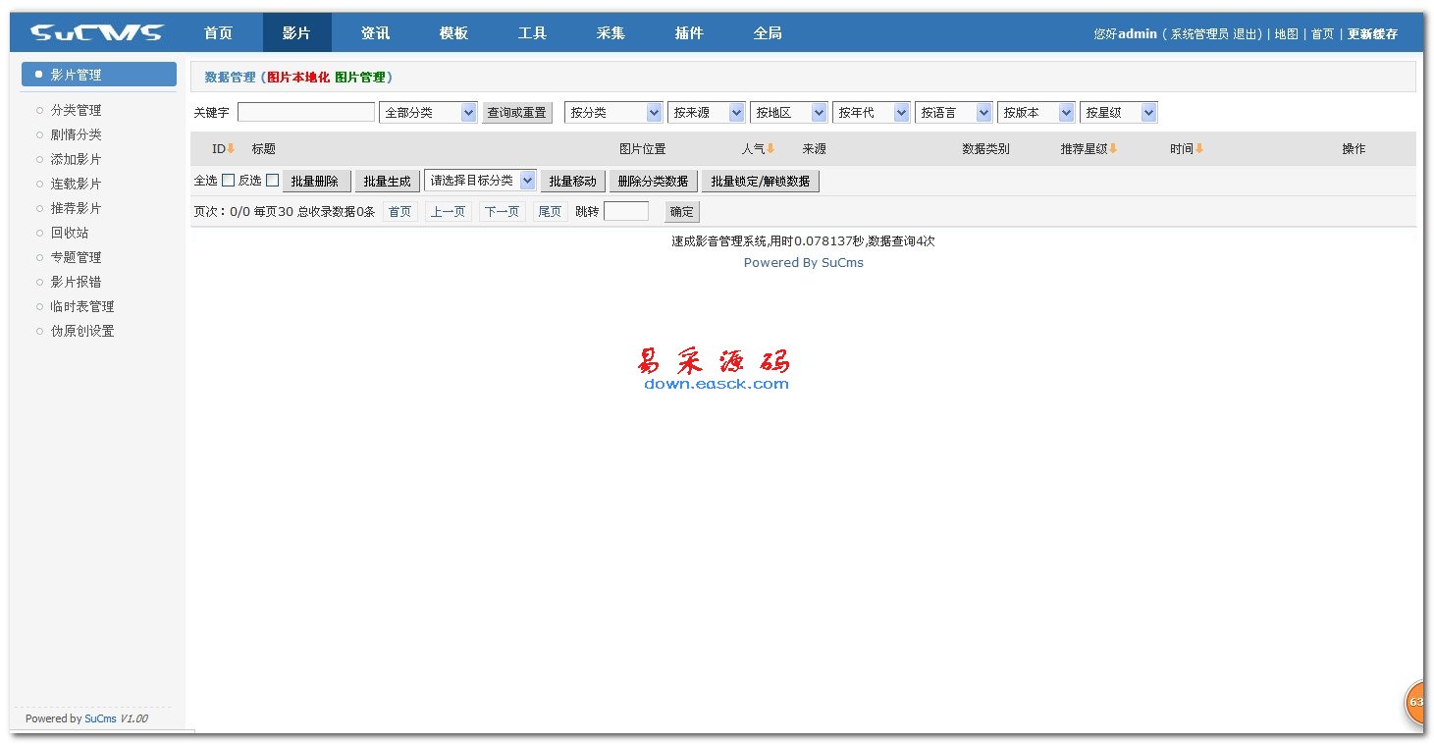Screen dimensions: 1434x744
Task: Sort by 推荐星级 using the orange arrow
Action: (1113, 149)
